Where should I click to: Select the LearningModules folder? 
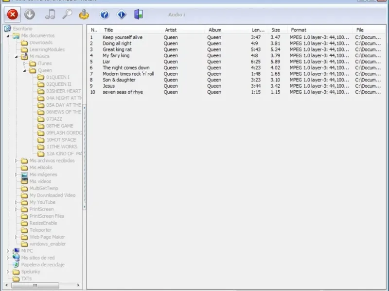(x=43, y=49)
